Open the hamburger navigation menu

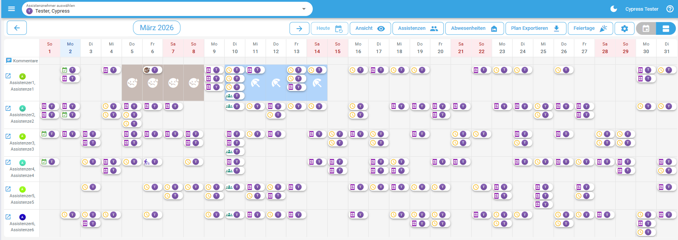(11, 9)
